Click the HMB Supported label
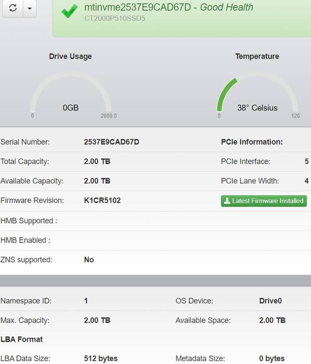311x364 pixels. (29, 221)
